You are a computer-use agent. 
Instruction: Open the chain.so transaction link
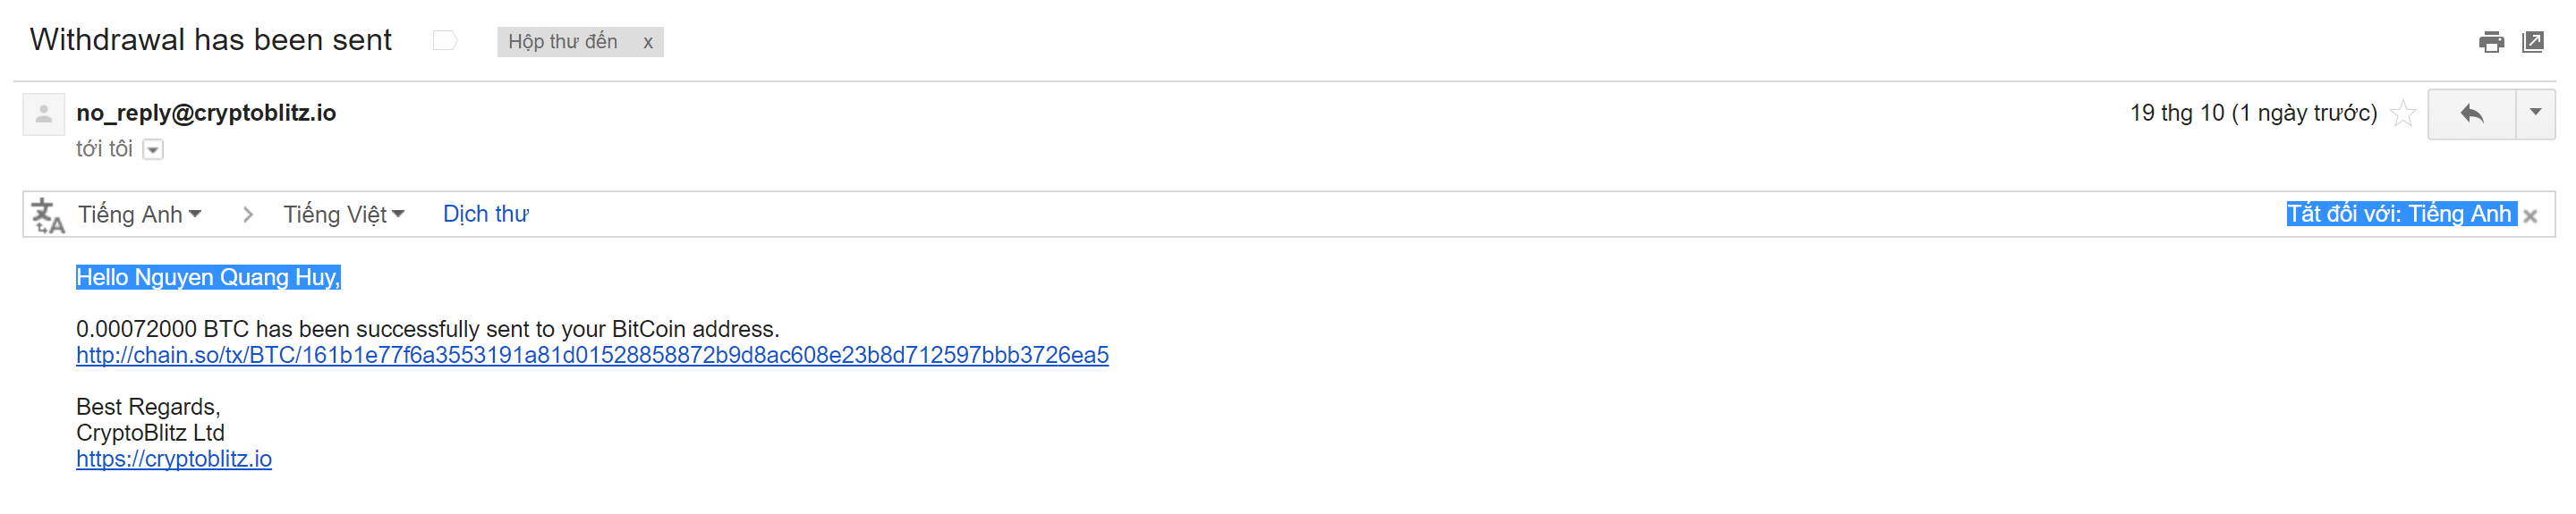pos(592,355)
